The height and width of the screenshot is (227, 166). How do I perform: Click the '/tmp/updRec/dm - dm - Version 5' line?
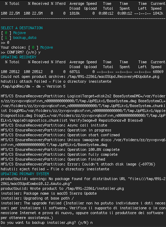[33, 86]
